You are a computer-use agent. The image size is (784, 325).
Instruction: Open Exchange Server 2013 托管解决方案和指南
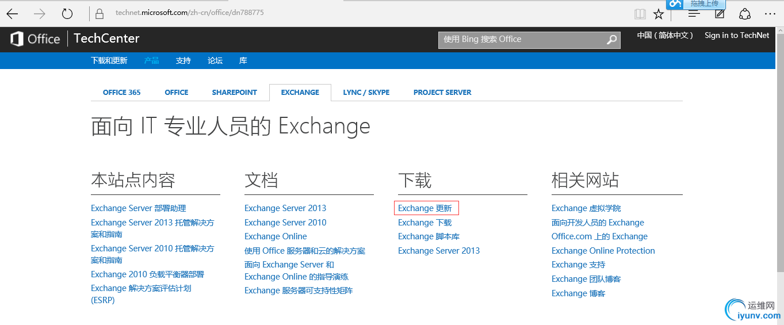(x=152, y=228)
